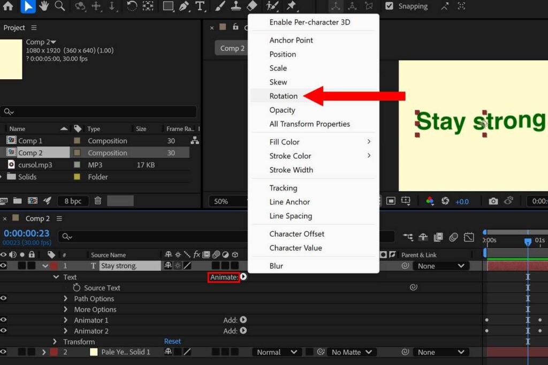The width and height of the screenshot is (548, 365).
Task: Click the Source Text stopwatch
Action: point(77,287)
